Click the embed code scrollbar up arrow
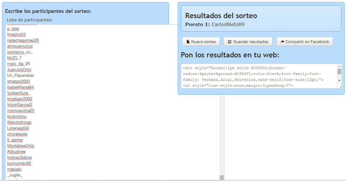 339,66
